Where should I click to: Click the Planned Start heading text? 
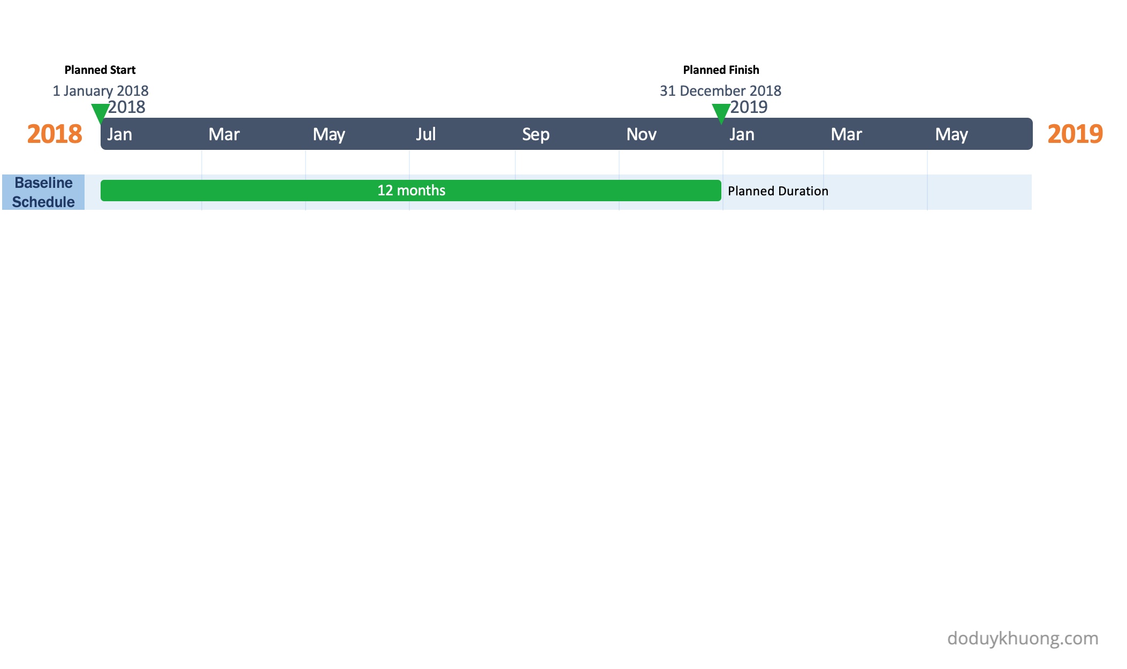[x=100, y=70]
